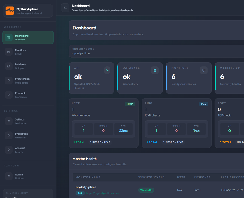This screenshot has width=244, height=198.
Task: Click the Database ok connectivity card
Action: pos(140,78)
